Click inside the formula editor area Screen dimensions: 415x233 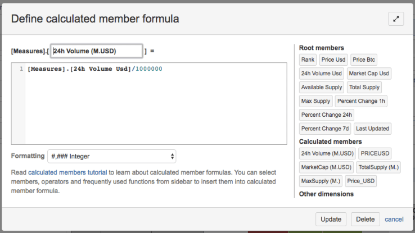[x=155, y=104]
